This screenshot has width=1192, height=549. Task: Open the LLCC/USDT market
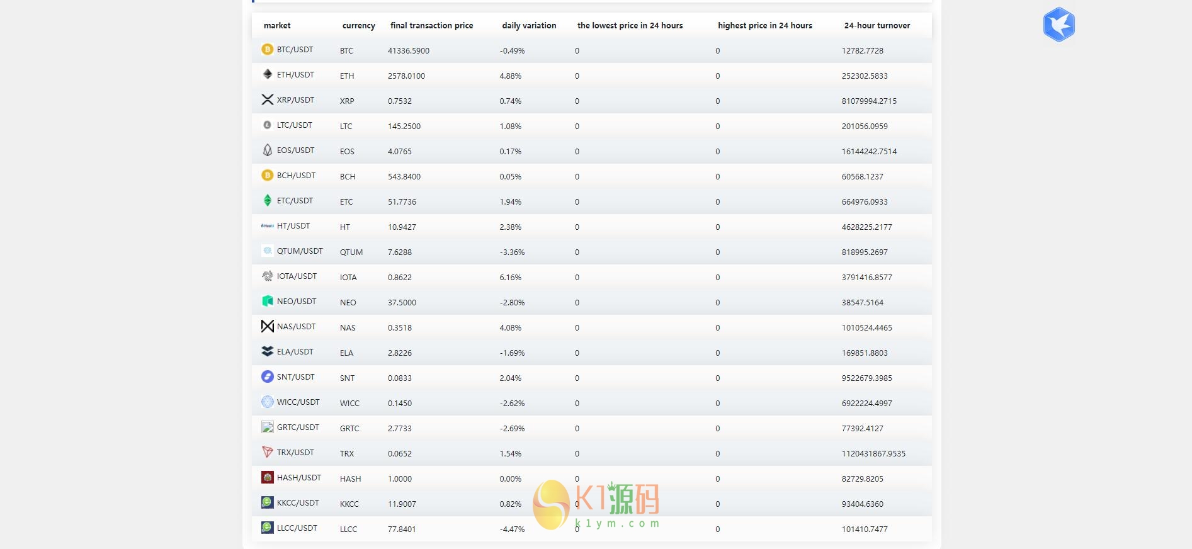[x=297, y=528]
